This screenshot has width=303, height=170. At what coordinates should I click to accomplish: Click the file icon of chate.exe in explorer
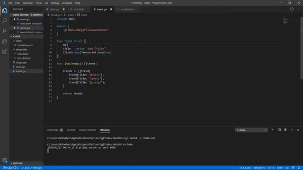pyautogui.click(x=14, y=62)
